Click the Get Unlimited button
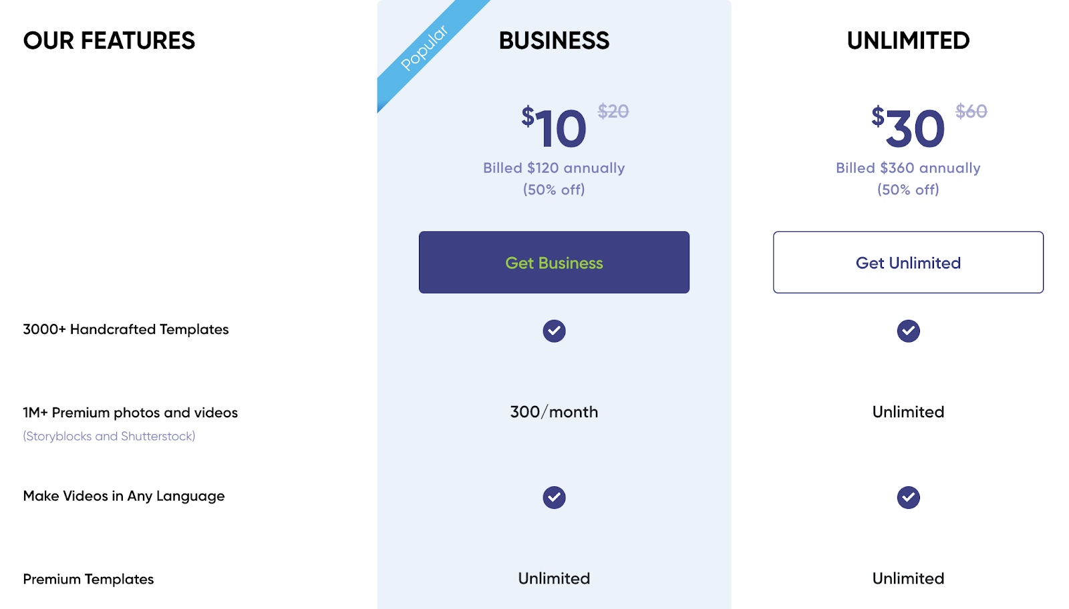 point(908,262)
